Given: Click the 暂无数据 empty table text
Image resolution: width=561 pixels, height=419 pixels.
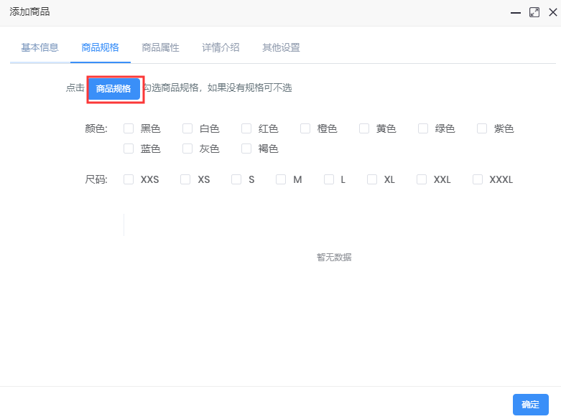Looking at the screenshot, I should coord(334,257).
